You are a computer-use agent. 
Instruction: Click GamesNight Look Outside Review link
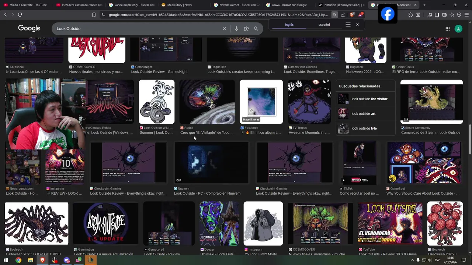[x=159, y=72]
